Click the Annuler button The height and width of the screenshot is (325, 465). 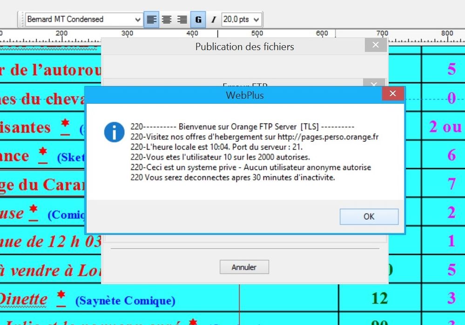(244, 267)
